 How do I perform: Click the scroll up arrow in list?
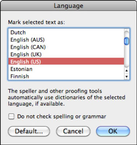coord(126,71)
